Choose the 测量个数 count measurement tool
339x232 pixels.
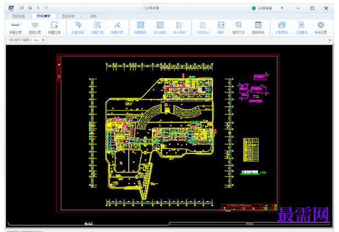click(97, 28)
